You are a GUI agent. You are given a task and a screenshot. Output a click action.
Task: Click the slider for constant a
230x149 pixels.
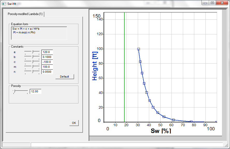[x=32, y=52]
